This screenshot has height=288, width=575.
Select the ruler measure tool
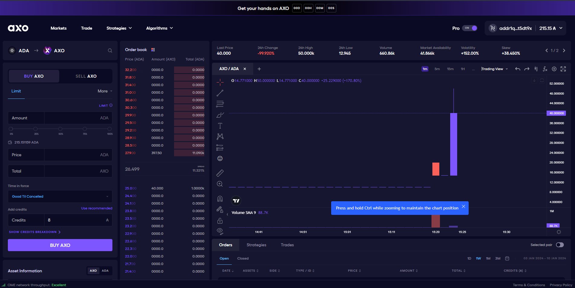220,173
